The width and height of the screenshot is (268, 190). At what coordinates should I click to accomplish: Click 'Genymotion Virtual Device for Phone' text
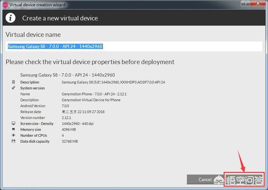click(x=91, y=100)
